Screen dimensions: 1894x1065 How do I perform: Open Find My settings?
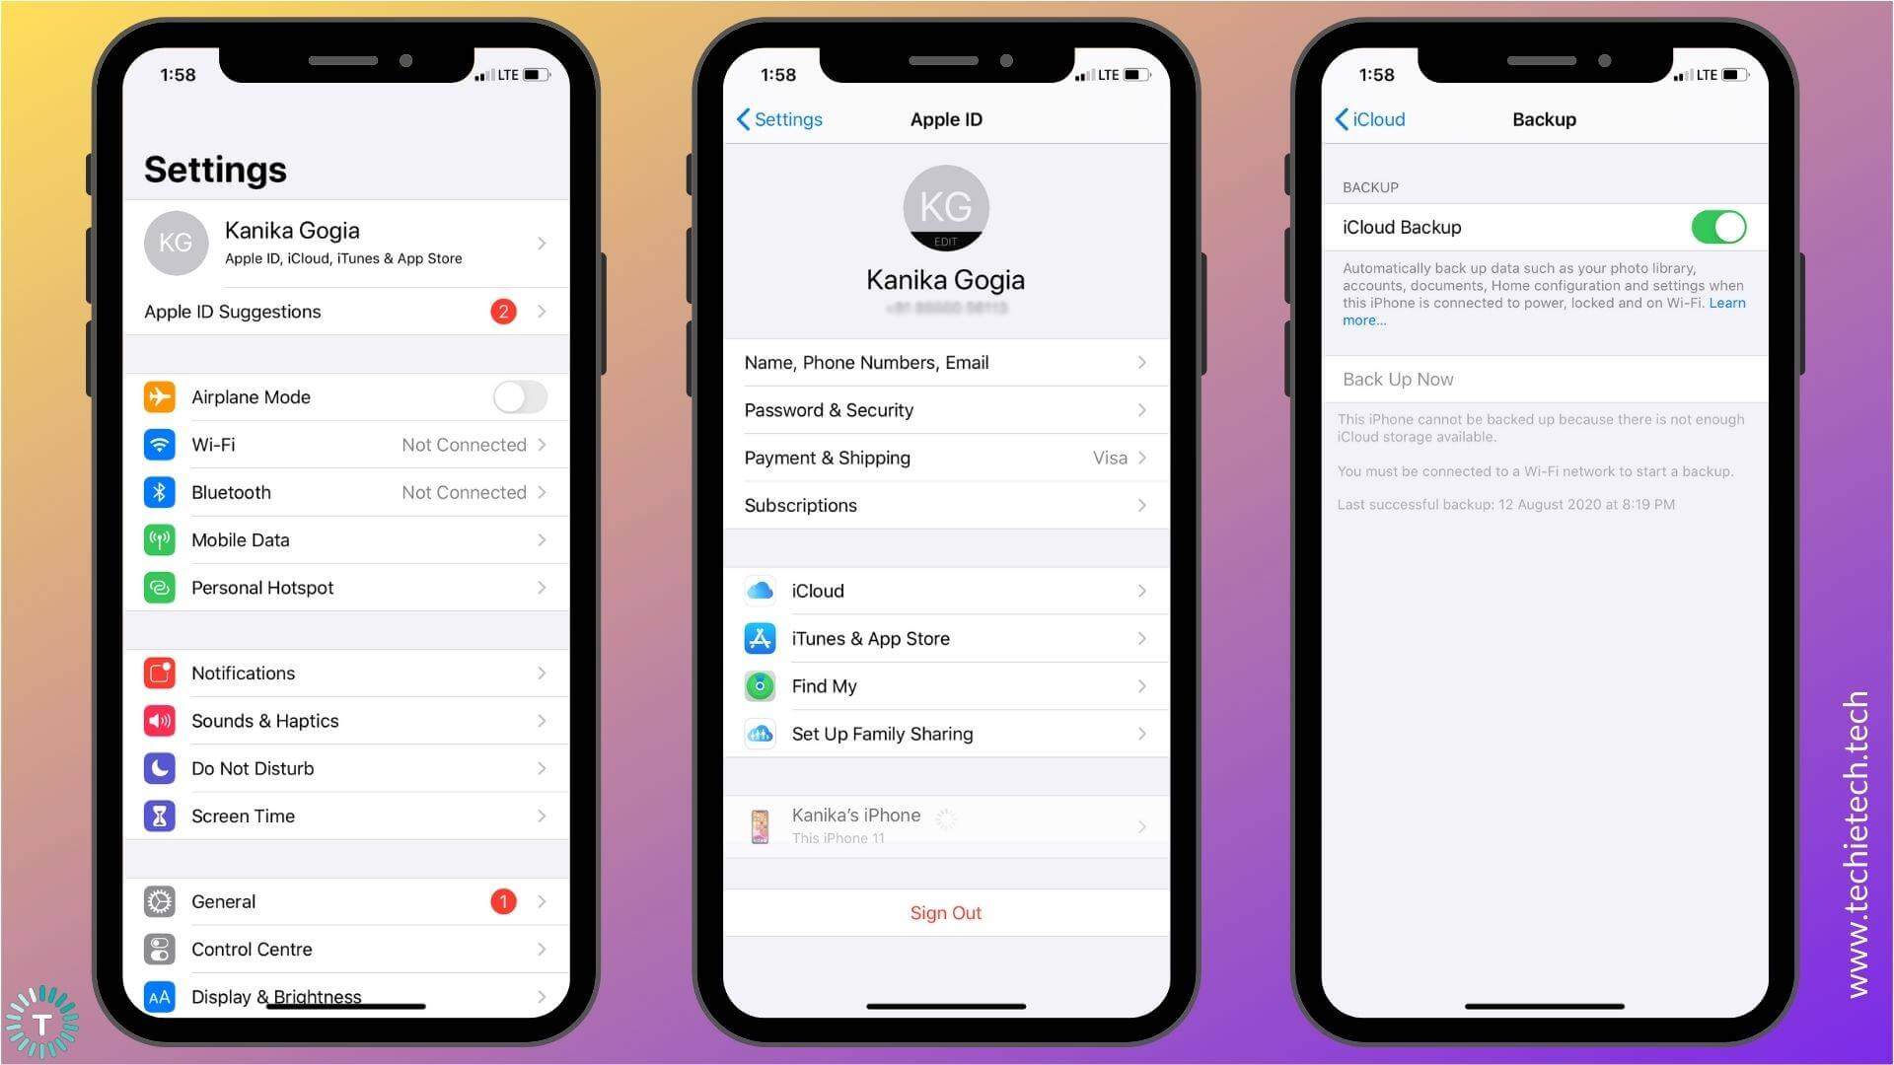(x=946, y=685)
